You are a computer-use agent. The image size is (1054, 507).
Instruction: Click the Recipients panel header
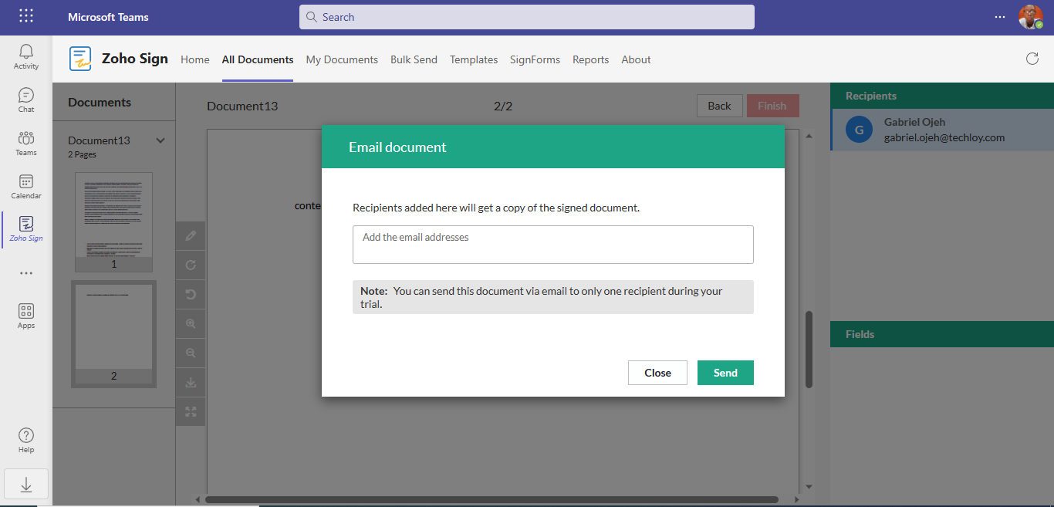(x=942, y=96)
